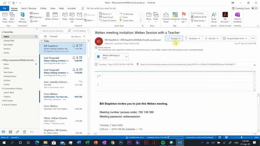Switch to the Calendar view icon
The height and width of the screenshot is (146, 260).
[x=11, y=132]
